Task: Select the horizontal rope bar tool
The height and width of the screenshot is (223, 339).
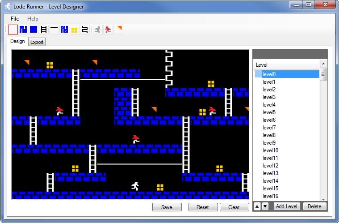Action: click(x=54, y=30)
